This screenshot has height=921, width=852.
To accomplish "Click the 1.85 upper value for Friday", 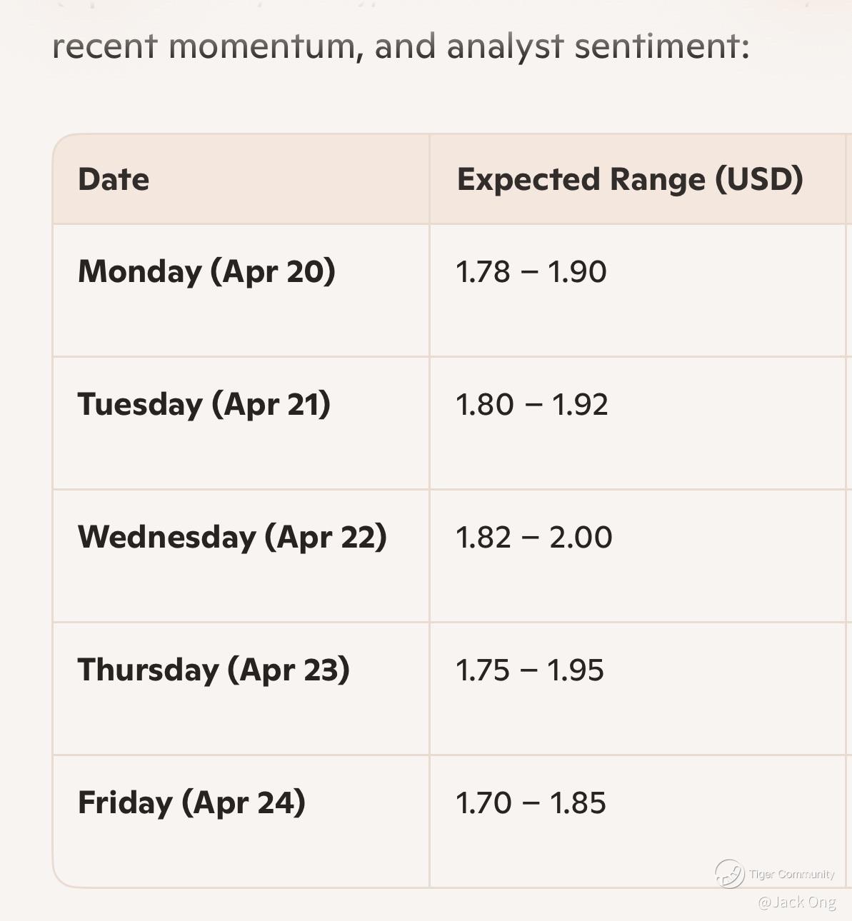I will coord(578,803).
